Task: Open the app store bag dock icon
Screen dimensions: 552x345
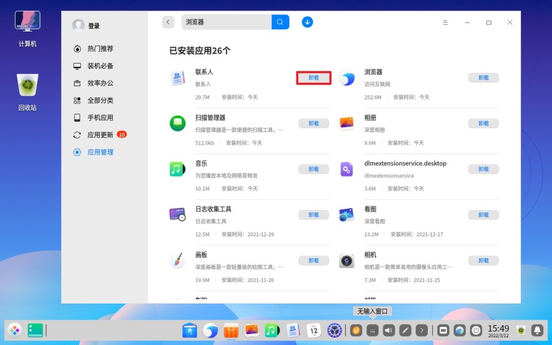Action: (x=231, y=331)
